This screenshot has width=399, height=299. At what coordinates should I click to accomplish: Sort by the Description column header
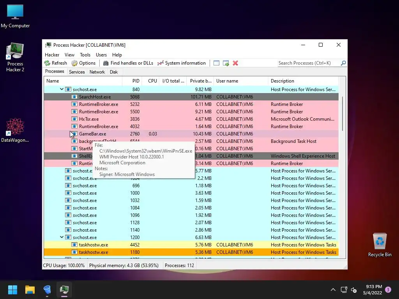303,81
